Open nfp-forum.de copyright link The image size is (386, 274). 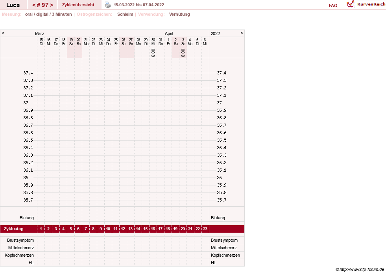pyautogui.click(x=360, y=269)
